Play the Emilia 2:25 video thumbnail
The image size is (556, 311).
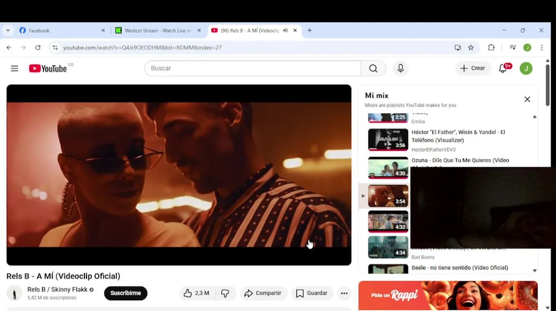(388, 117)
